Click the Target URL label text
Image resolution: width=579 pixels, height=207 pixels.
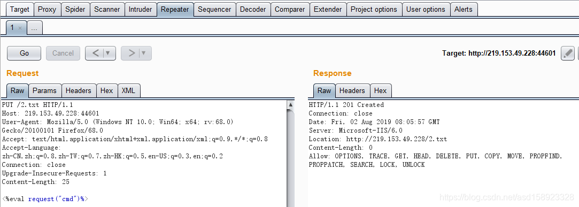(499, 53)
